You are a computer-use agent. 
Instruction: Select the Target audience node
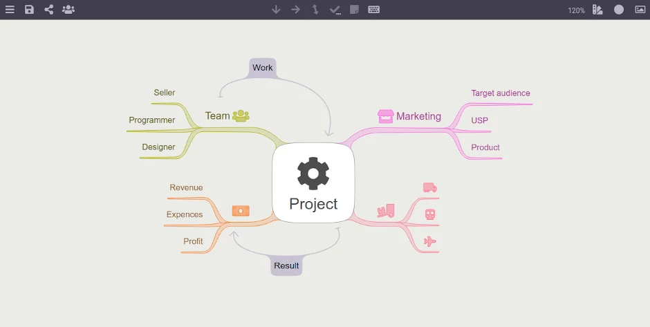point(501,93)
